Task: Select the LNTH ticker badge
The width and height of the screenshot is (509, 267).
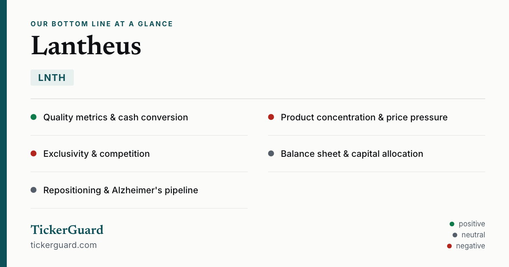Action: coord(52,78)
